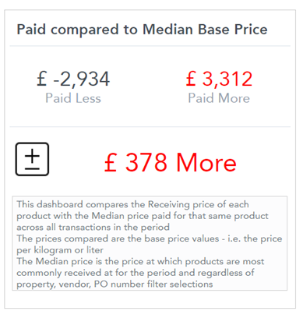
Task: Click the red '£ 378 More' total
Action: pos(171,162)
